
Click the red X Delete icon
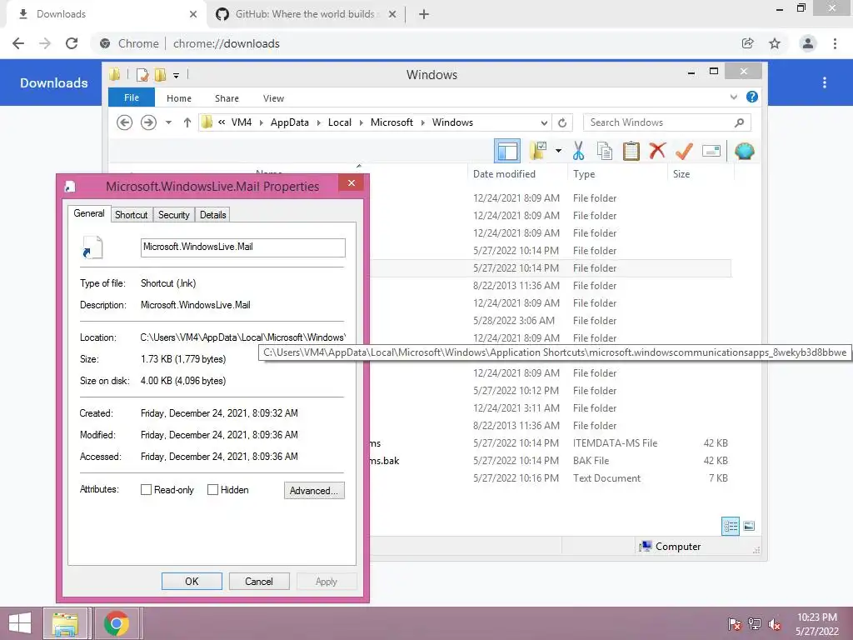coord(657,151)
